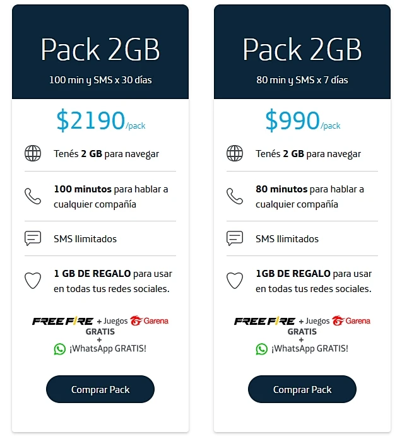Click phone icon in 80 minutos row
402x439 pixels.
click(x=235, y=196)
